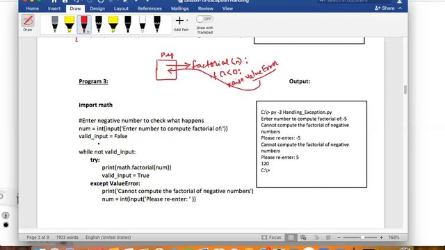Image resolution: width=445 pixels, height=250 pixels.
Task: Click the 'print(math.factorial(num))' line
Action: click(136, 167)
